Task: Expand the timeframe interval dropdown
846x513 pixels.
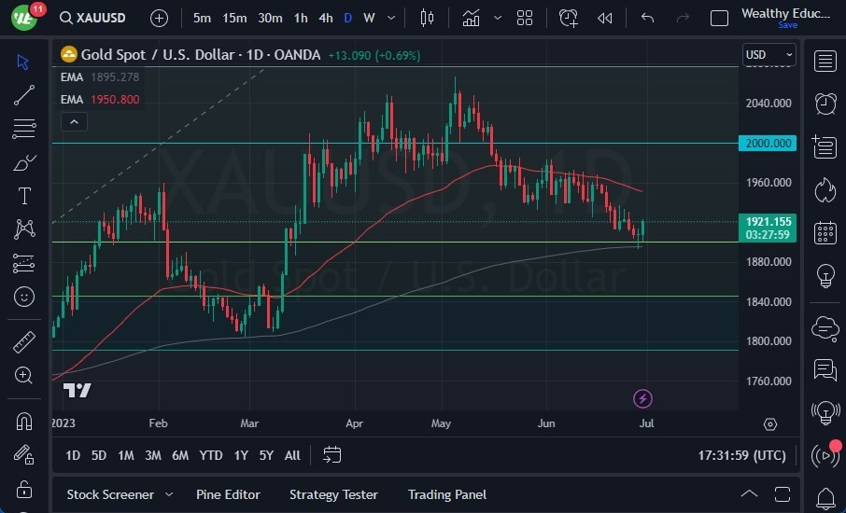Action: pos(391,18)
